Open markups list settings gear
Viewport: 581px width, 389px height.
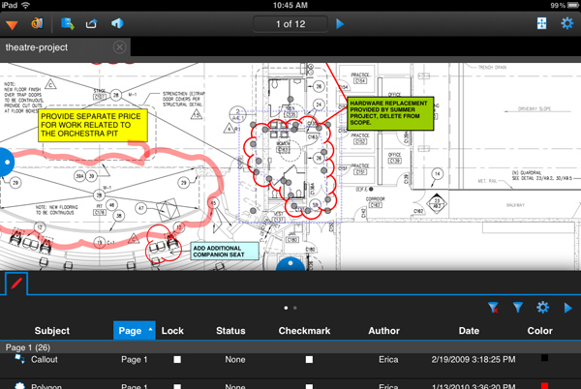point(543,308)
